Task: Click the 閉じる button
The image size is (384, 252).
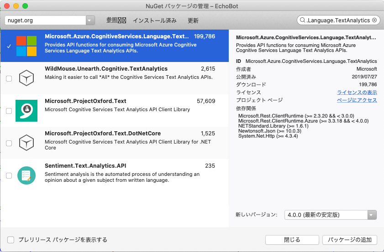Action: [292, 240]
